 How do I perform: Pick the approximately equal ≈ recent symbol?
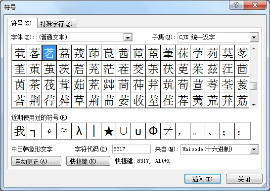pos(64,131)
